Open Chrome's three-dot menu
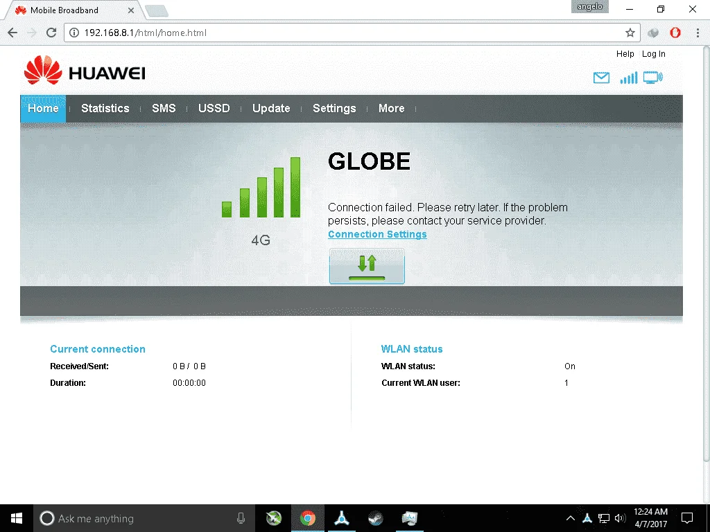The height and width of the screenshot is (532, 710). (x=698, y=33)
